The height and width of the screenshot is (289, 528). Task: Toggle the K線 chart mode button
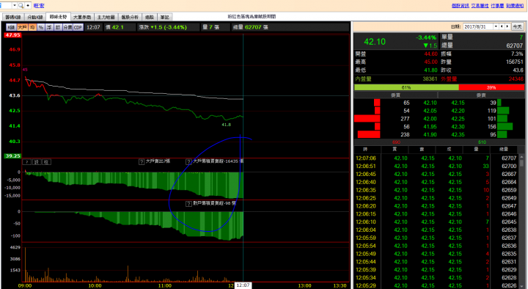[x=11, y=27]
